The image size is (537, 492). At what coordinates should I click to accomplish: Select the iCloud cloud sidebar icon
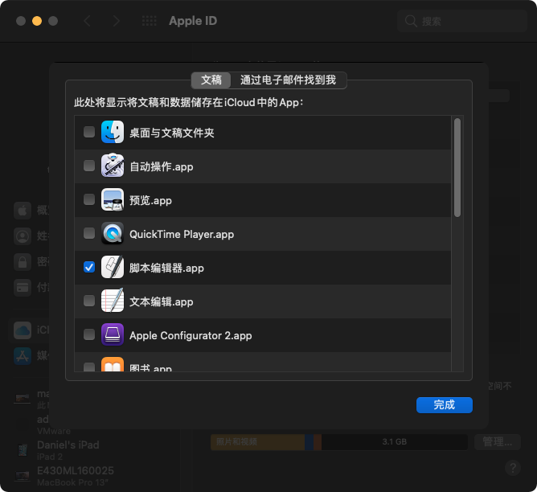tap(23, 330)
